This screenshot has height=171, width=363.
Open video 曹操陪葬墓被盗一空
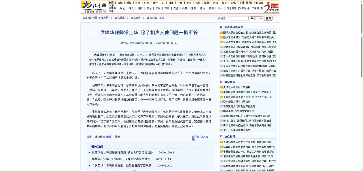(x=248, y=152)
